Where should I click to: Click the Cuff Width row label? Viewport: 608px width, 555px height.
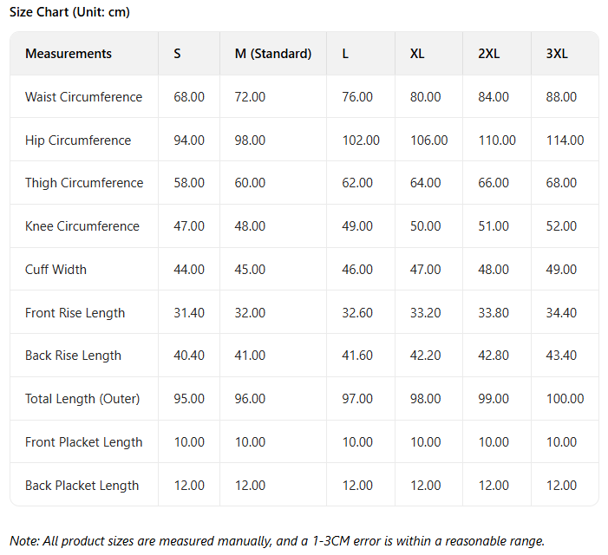pyautogui.click(x=56, y=270)
